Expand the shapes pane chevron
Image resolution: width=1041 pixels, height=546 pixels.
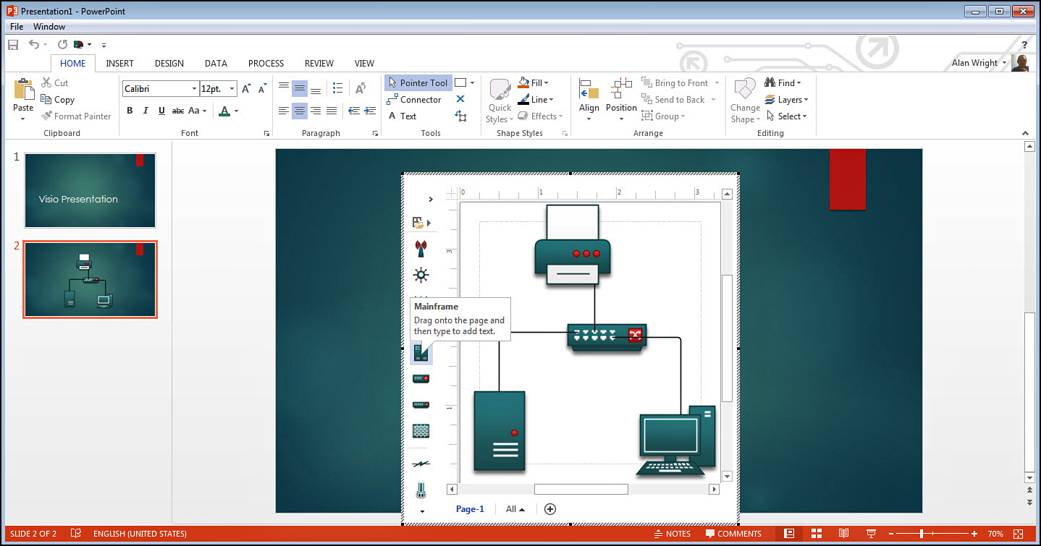431,199
